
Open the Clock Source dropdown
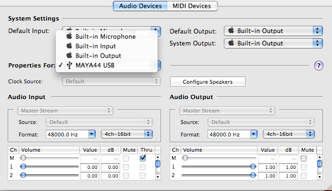111,81
